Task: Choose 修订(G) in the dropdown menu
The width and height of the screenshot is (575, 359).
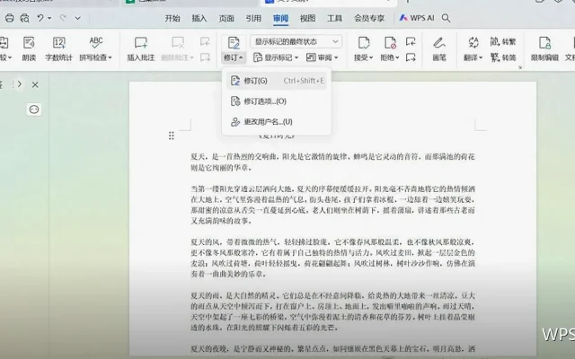Action: click(277, 81)
